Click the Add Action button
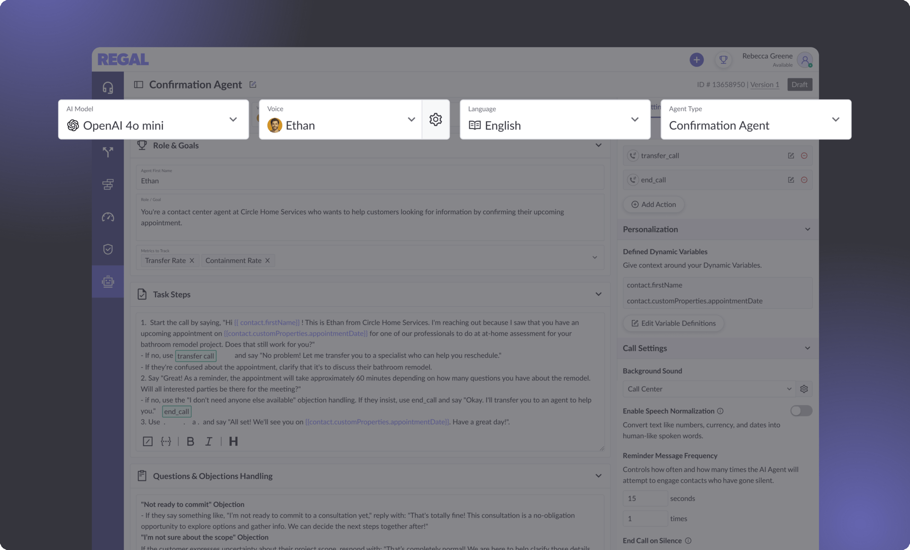 click(x=654, y=204)
